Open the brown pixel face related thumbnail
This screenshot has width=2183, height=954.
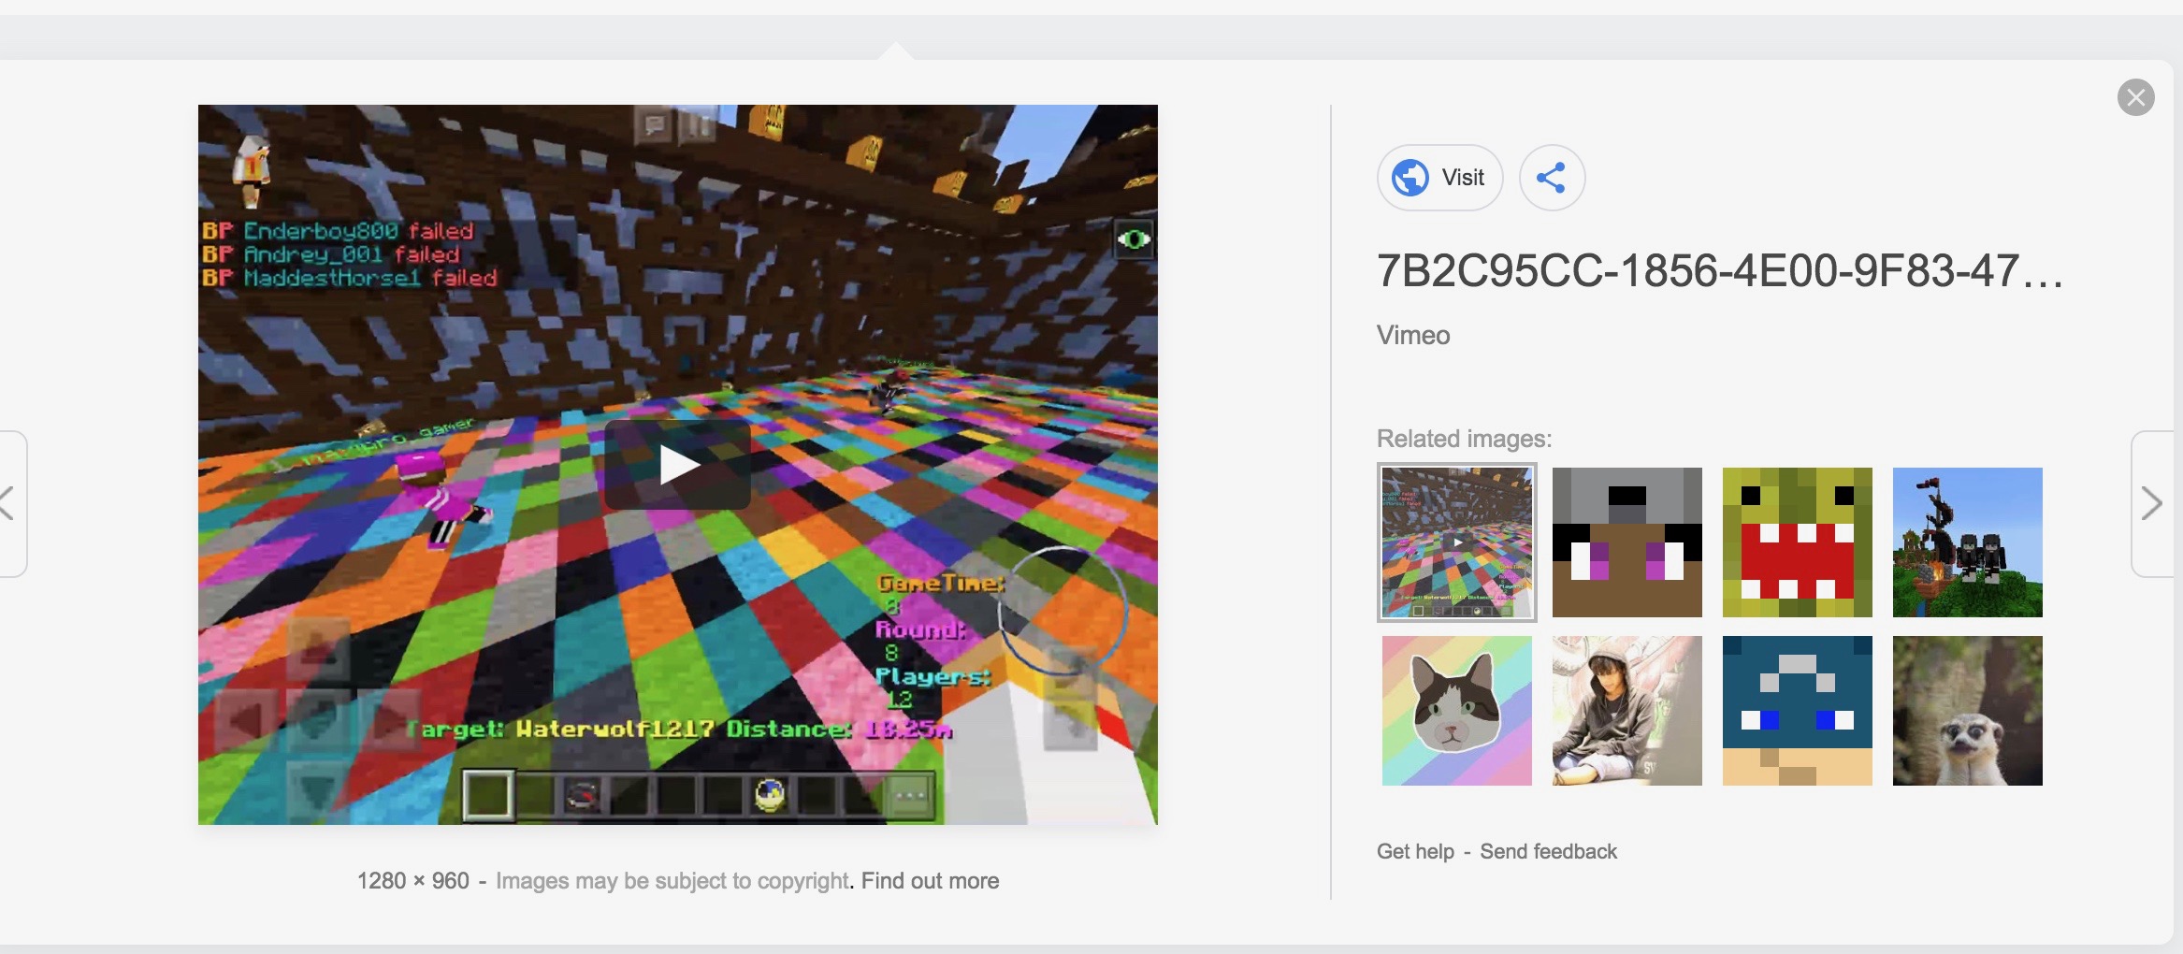click(x=1627, y=542)
